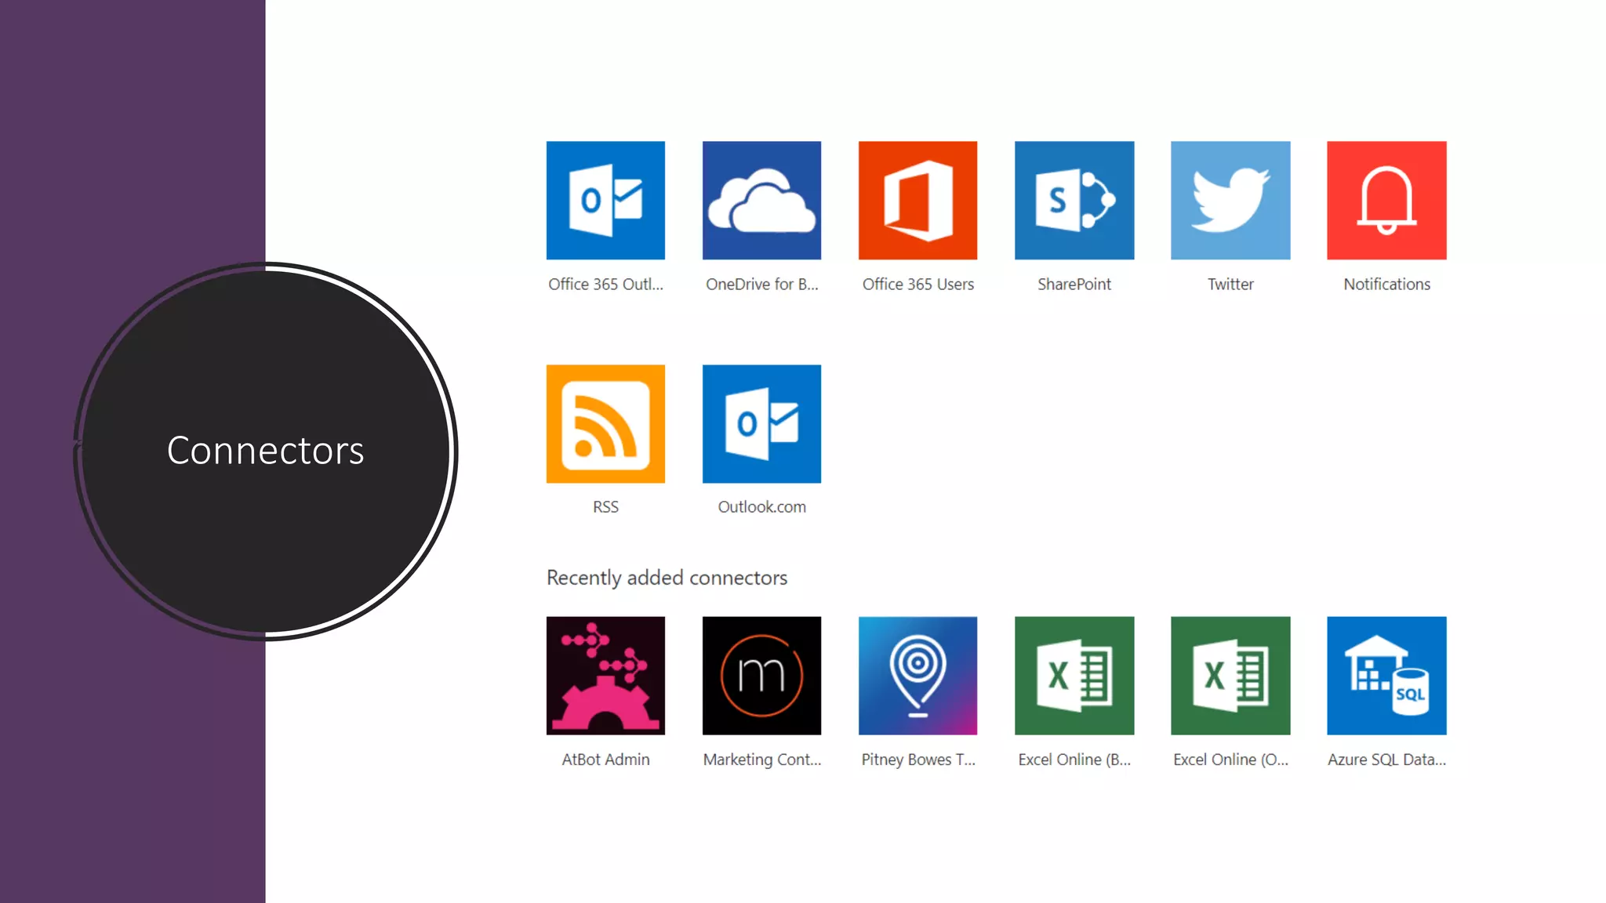Click the "Recently added connectors" heading
The width and height of the screenshot is (1606, 903).
coord(667,578)
